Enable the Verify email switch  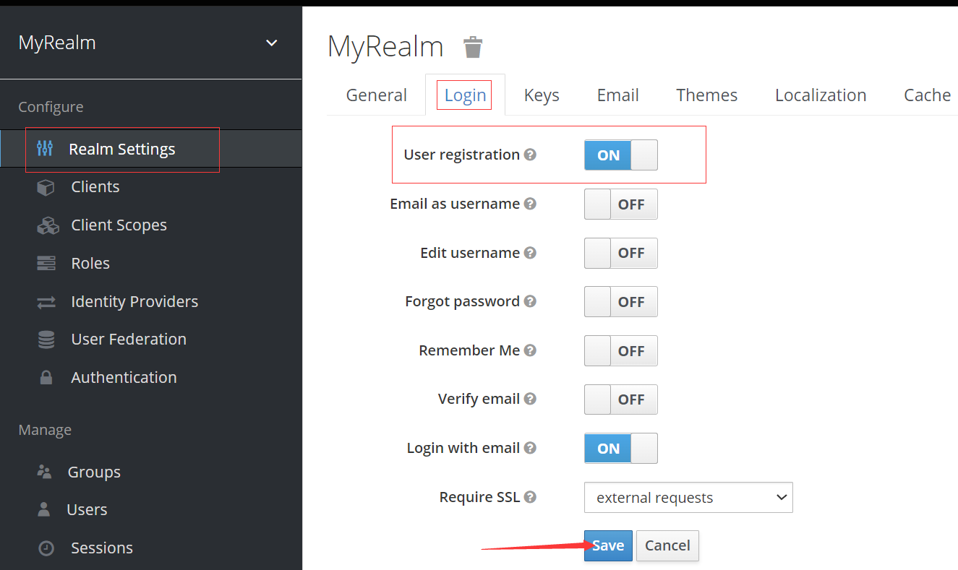pos(621,400)
